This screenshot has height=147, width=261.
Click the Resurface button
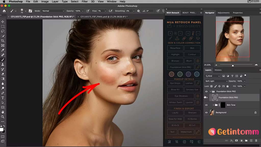(175, 48)
